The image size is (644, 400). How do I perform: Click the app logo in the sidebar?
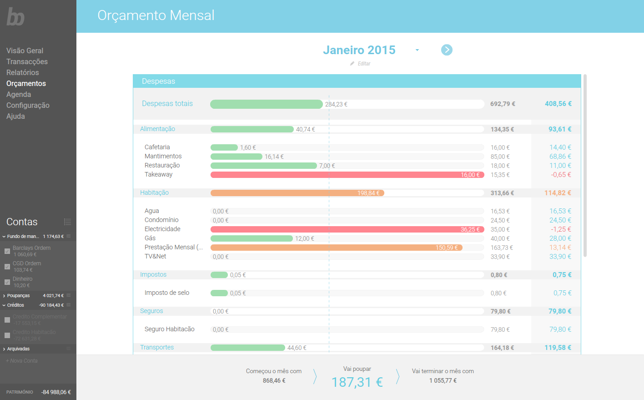click(15, 17)
